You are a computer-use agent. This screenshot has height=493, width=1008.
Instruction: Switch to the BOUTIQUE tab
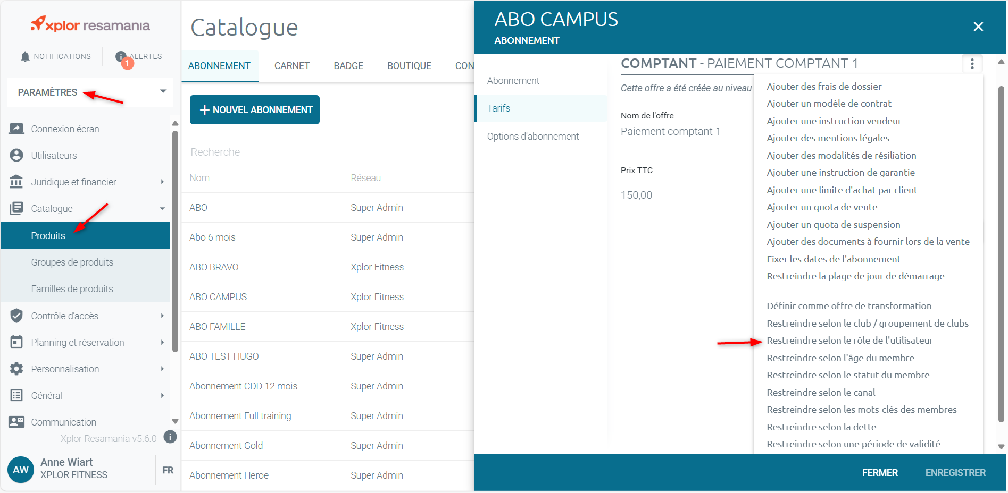409,66
